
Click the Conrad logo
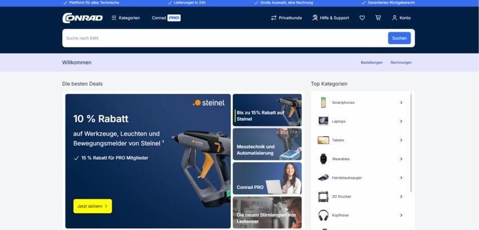click(x=82, y=18)
